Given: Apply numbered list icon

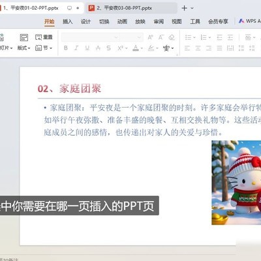Looking at the screenshot, I should click(204, 37).
